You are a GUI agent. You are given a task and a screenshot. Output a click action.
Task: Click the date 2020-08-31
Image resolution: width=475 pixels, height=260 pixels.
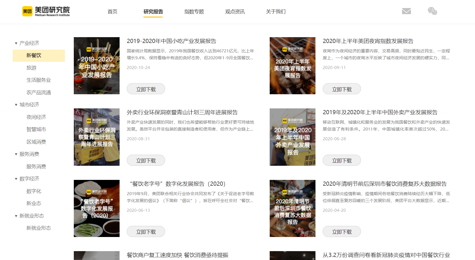(x=138, y=139)
